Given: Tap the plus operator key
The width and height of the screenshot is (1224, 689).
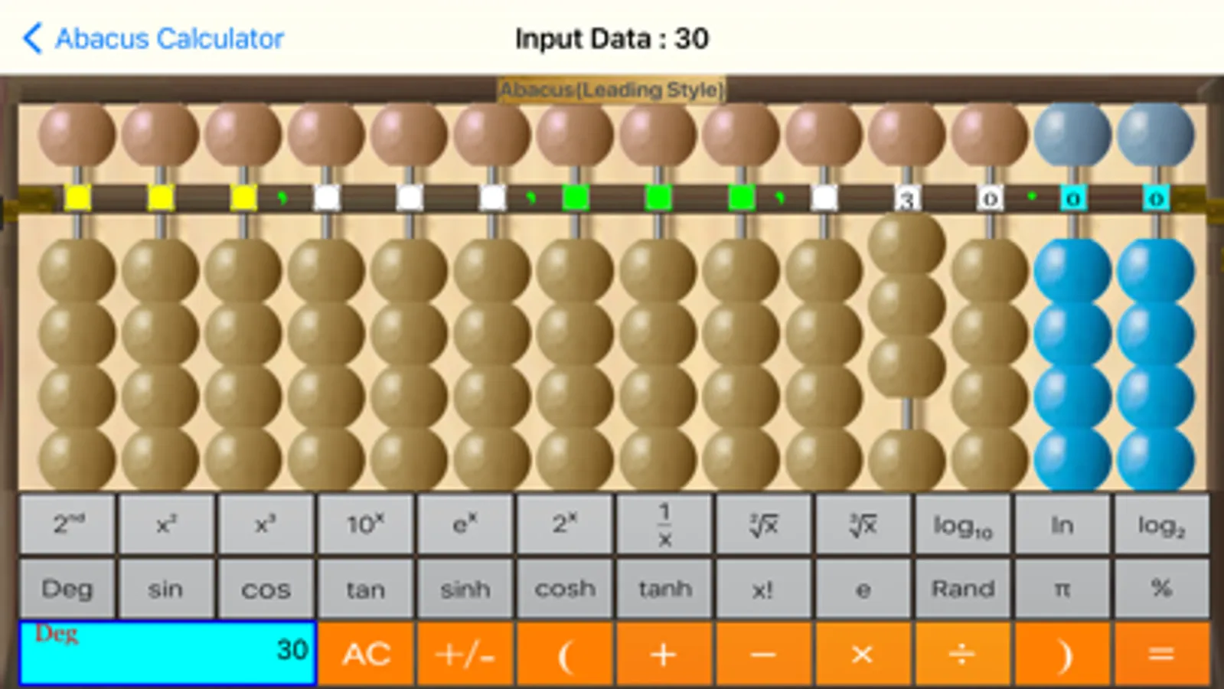Looking at the screenshot, I should coord(664,654).
